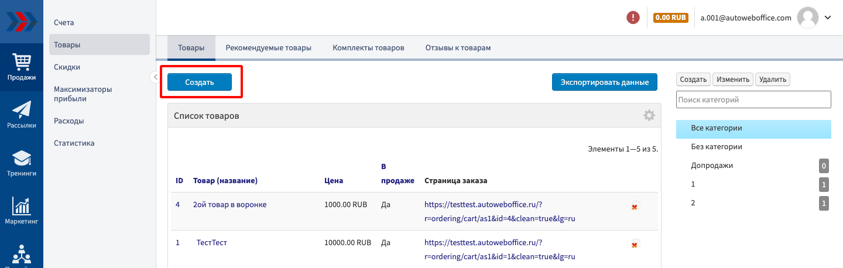The image size is (843, 268).
Task: Delete product 2ой товар в воронке
Action: (635, 206)
